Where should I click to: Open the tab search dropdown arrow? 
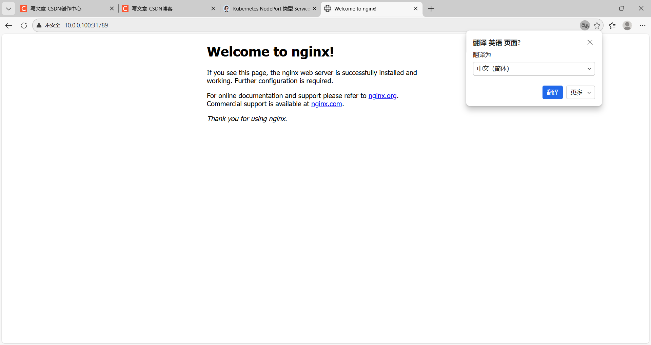8,9
